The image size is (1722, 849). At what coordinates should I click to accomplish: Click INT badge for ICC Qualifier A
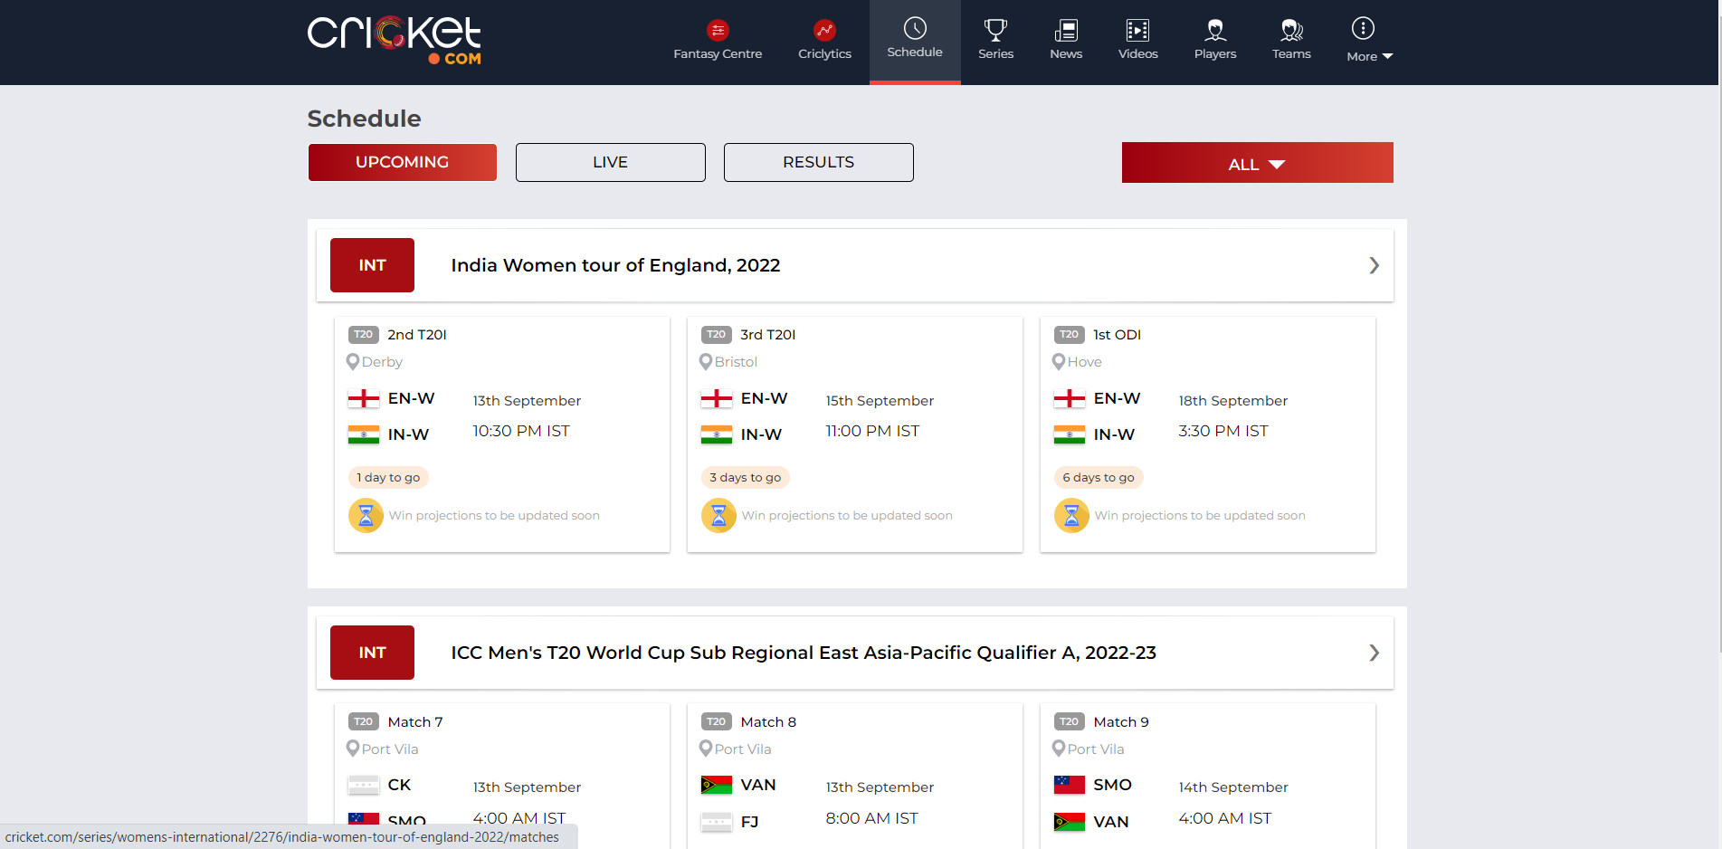tap(372, 653)
